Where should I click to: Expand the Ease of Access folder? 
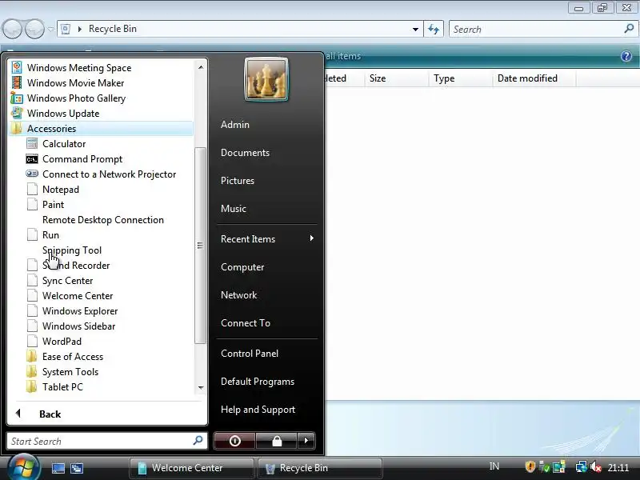(x=73, y=356)
